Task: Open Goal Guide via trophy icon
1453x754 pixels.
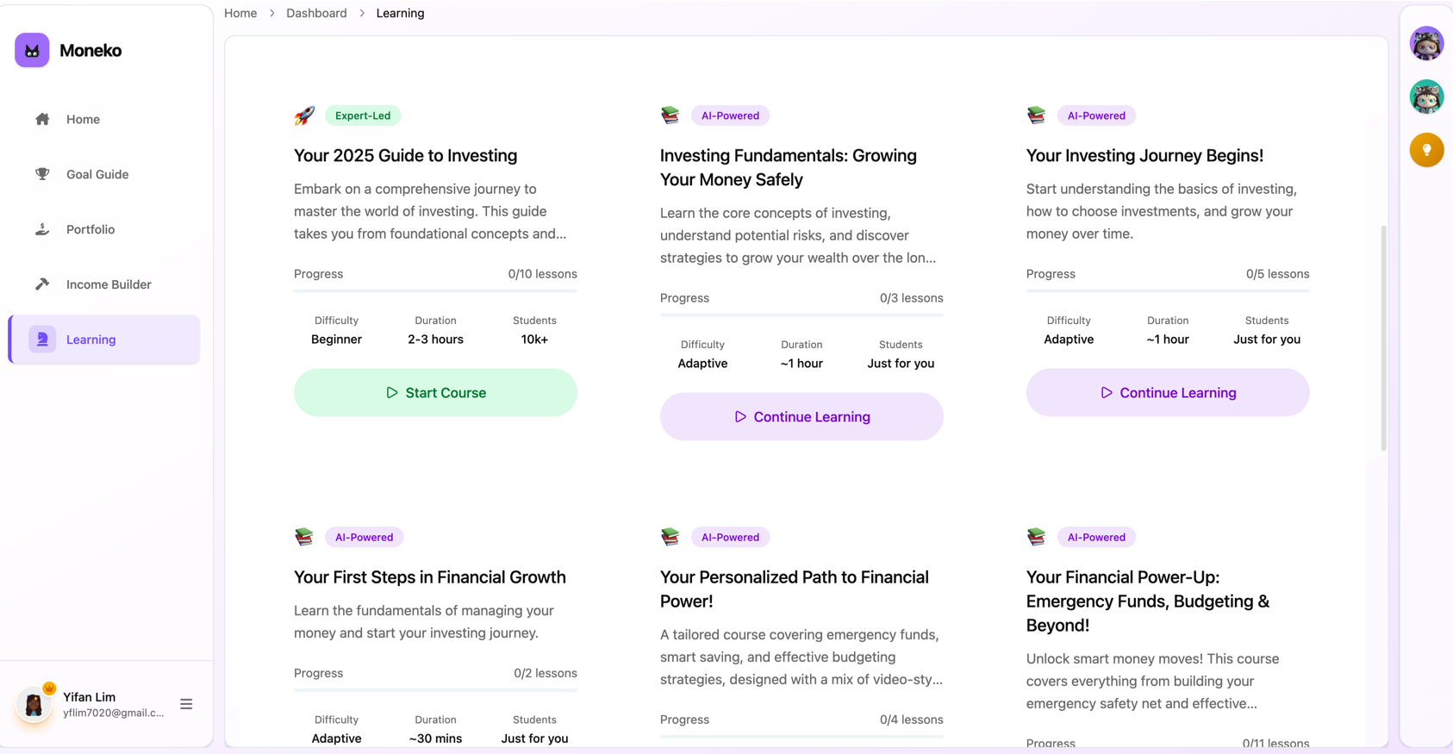Action: 42,174
